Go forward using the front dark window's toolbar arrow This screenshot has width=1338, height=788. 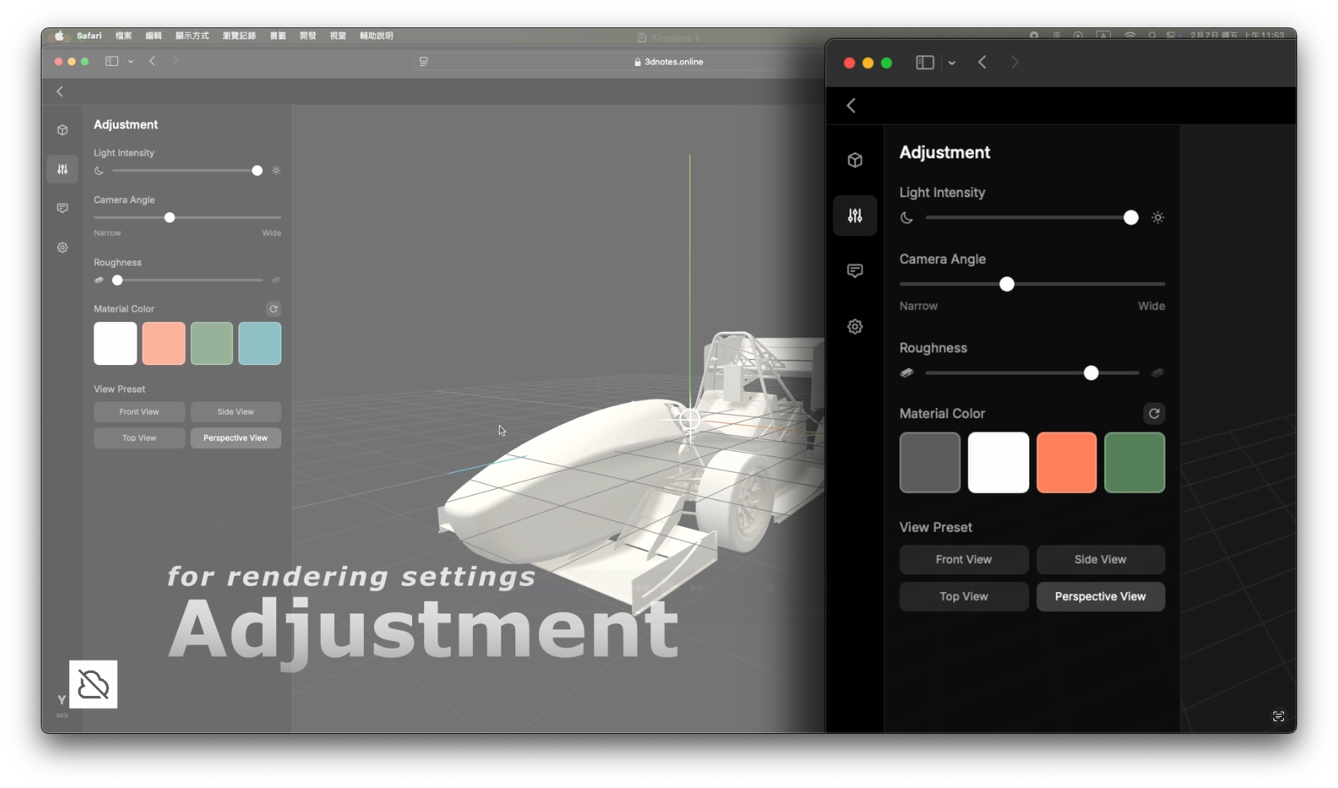tap(1014, 62)
